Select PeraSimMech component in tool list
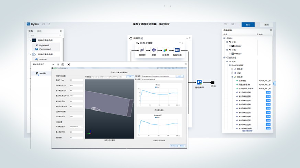Viewport: 300px width, 168px height. coord(46,49)
